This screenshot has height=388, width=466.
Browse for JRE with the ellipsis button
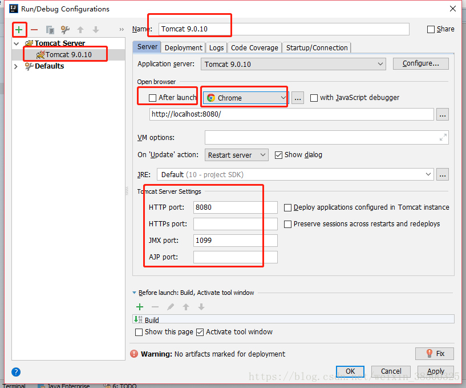[443, 174]
